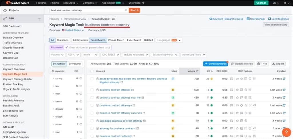View SERP icon for 'attorney for business contracts'
Viewport: 293px width, 139px height.
pos(232,128)
